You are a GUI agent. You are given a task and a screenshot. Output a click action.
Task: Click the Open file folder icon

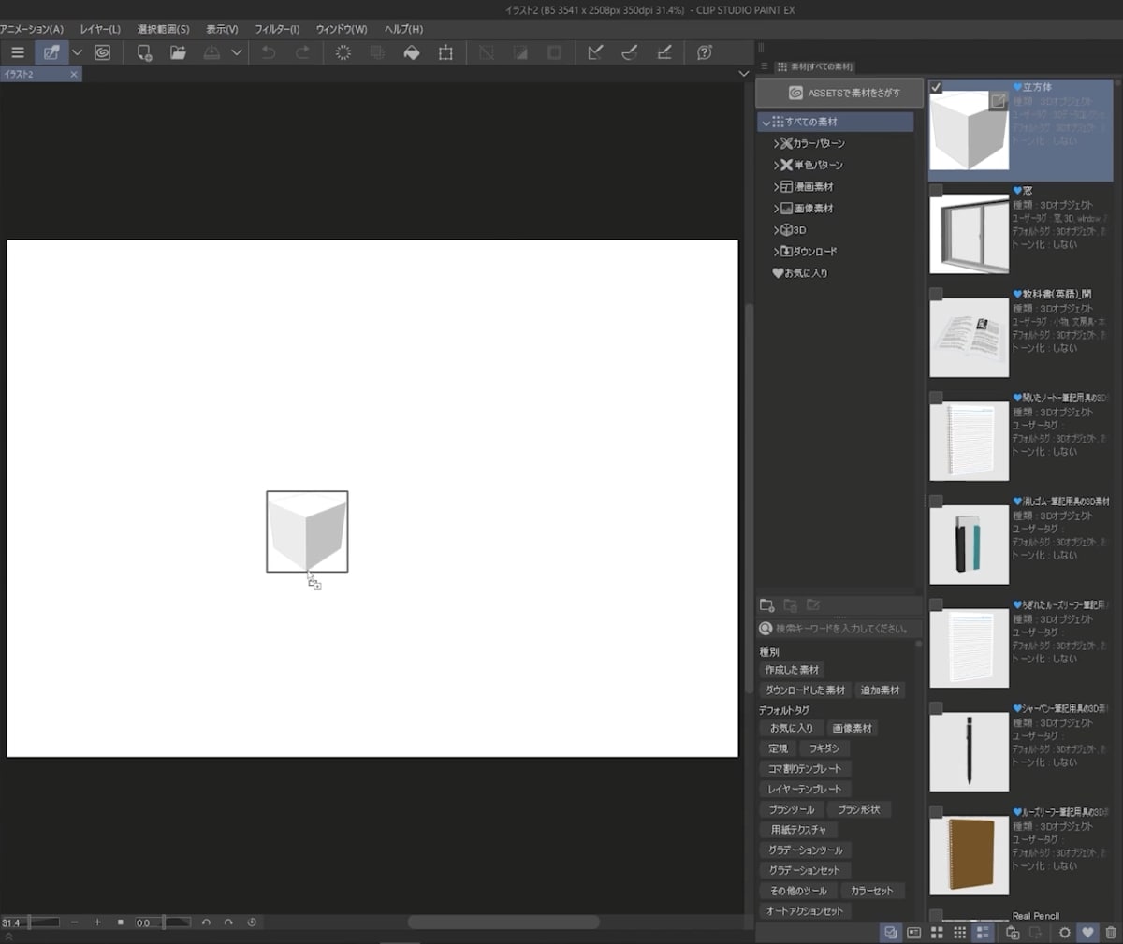coord(178,52)
